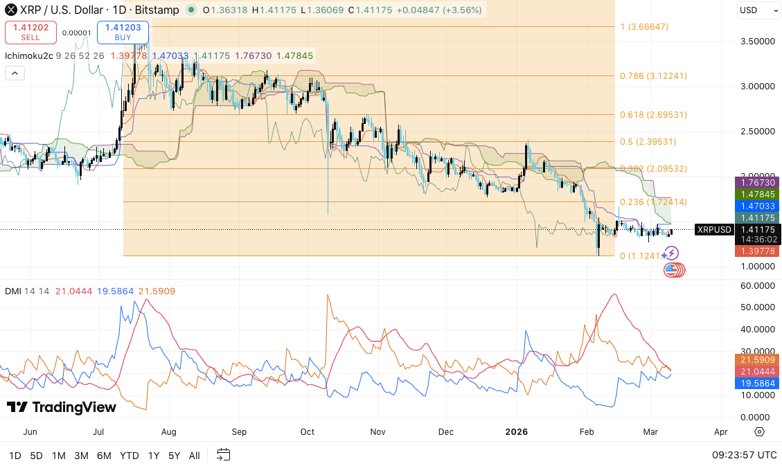The width and height of the screenshot is (782, 466).
Task: Select the 1D time range
Action: coord(15,456)
